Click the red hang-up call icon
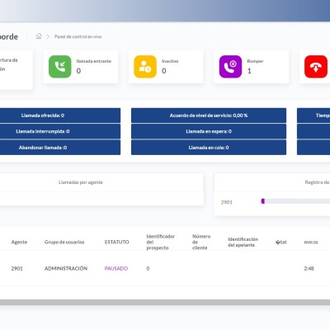Screen dimensions: 330x330 click(x=316, y=67)
